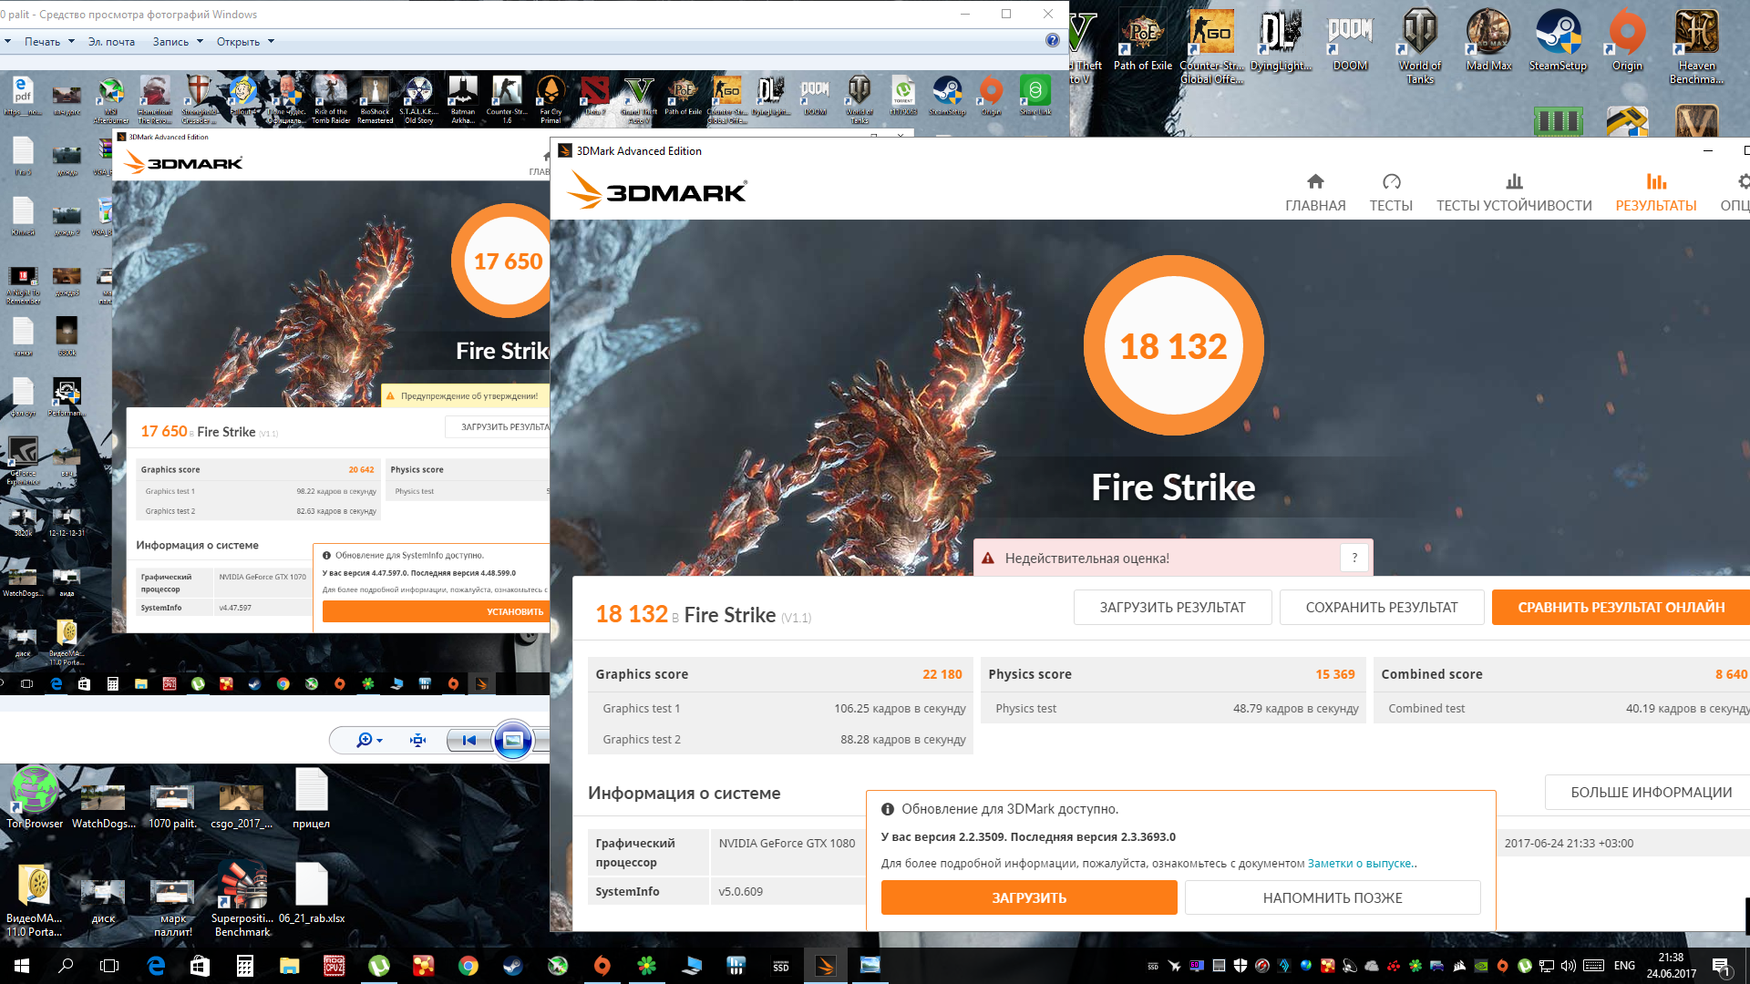This screenshot has height=984, width=1750.
Task: Open the Эл. почта menu
Action: [111, 42]
